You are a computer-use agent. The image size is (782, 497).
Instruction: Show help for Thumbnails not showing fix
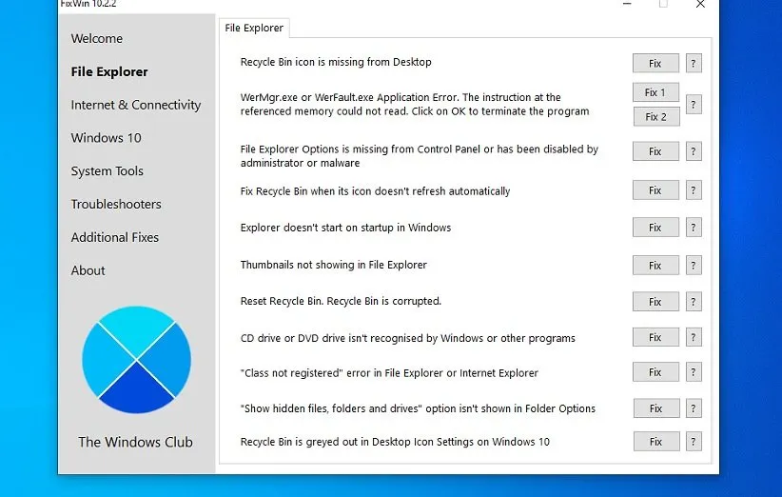(694, 266)
